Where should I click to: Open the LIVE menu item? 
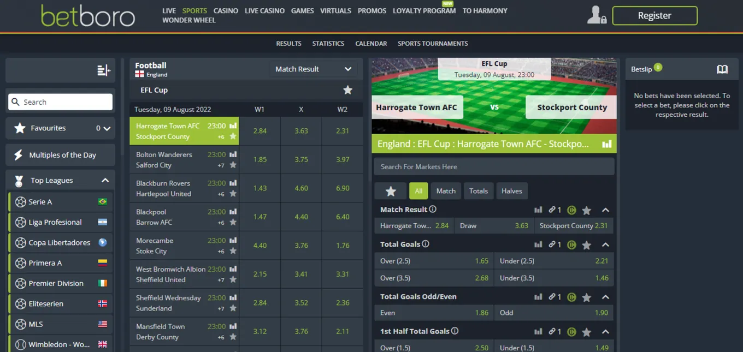pos(169,11)
